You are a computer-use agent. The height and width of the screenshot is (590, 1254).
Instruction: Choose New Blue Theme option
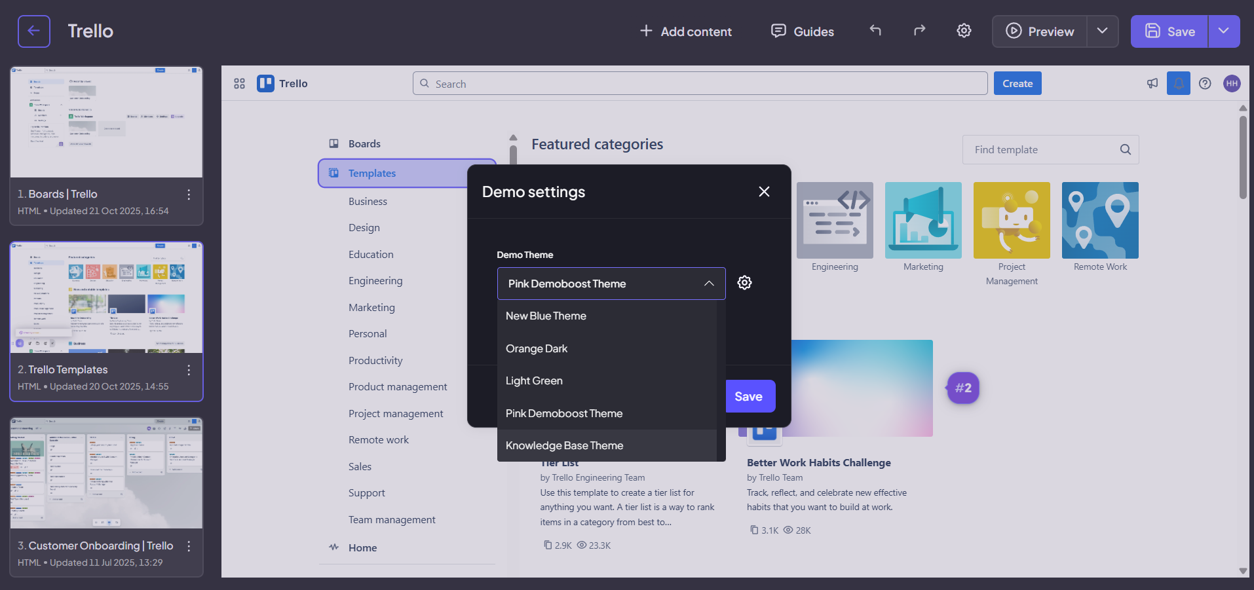[607, 316]
